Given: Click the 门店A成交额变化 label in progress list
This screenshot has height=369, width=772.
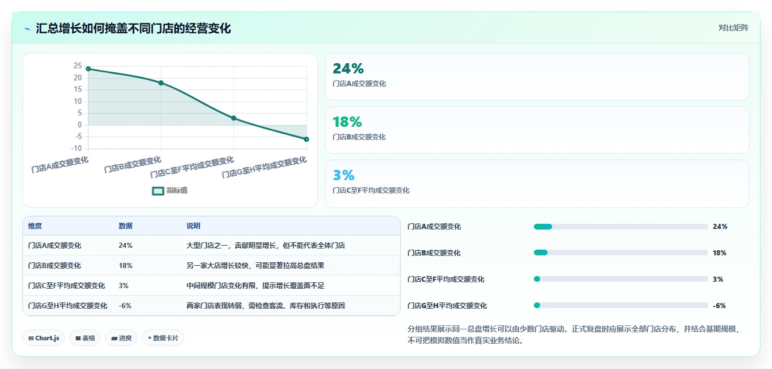Looking at the screenshot, I should tap(434, 227).
